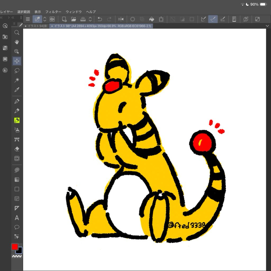Open the up-down arrows beside the save icon

pos(90,19)
